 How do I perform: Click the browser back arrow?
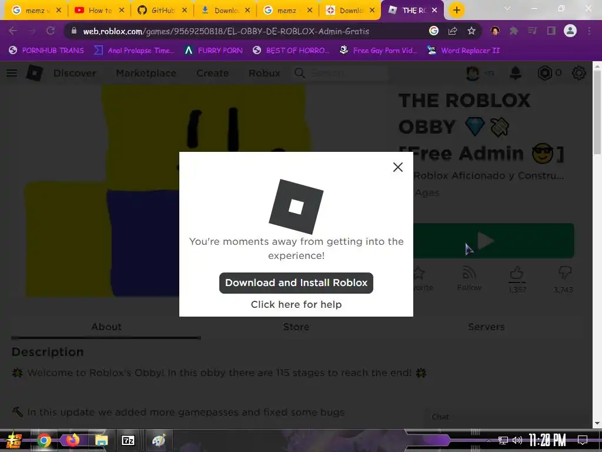click(x=13, y=31)
